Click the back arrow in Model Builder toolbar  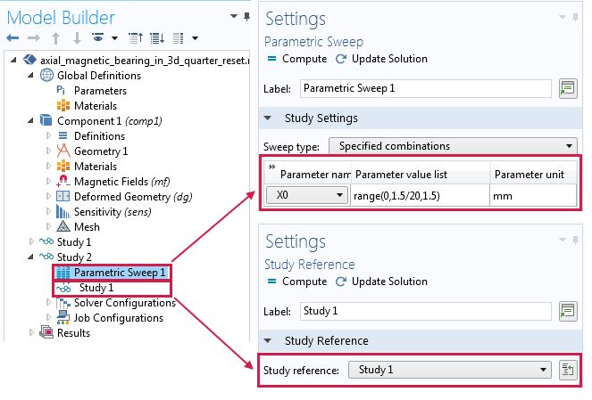pos(13,37)
